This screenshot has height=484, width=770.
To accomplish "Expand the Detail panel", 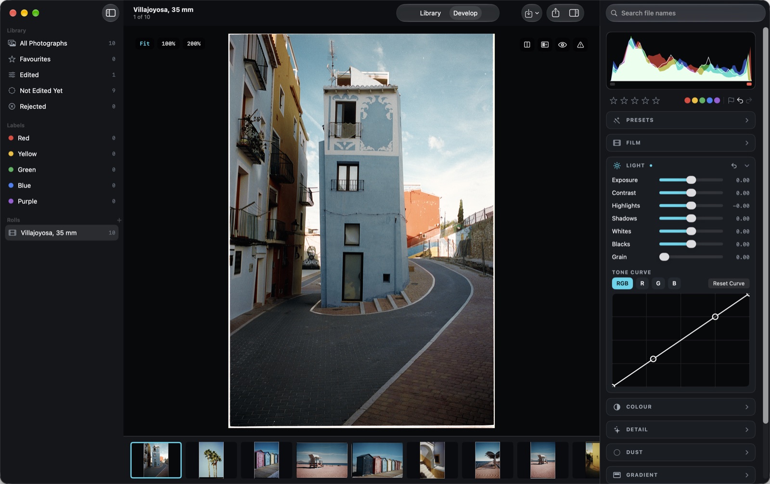I will pos(680,430).
